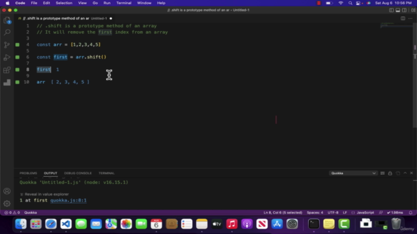Viewport: 417px width, 234px height.
Task: Click the editor minimap
Action: pos(396,25)
